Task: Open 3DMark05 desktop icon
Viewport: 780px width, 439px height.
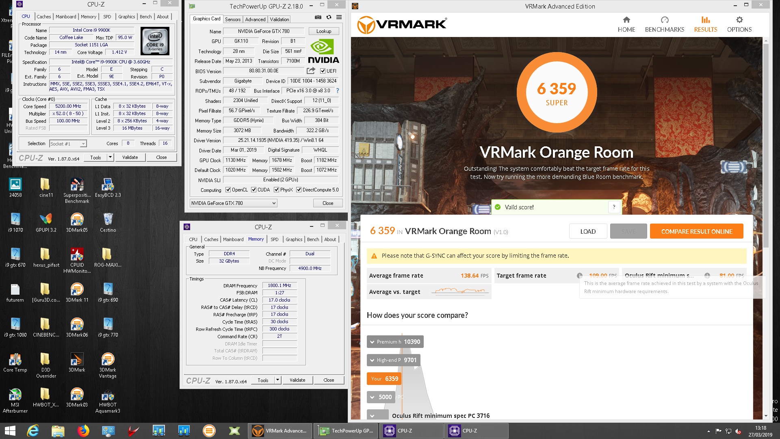Action: tap(77, 223)
